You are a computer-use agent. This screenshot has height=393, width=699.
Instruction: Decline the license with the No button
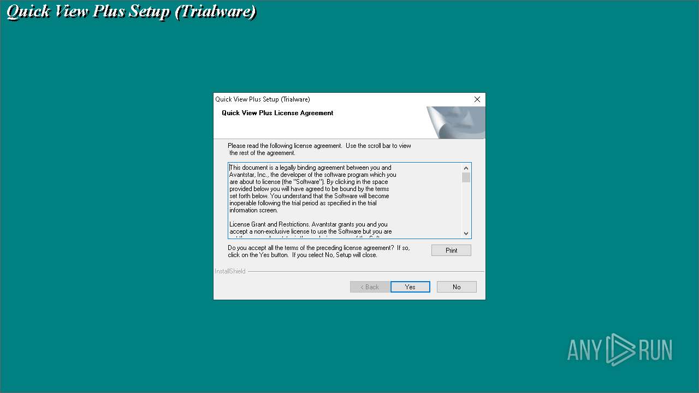point(457,287)
